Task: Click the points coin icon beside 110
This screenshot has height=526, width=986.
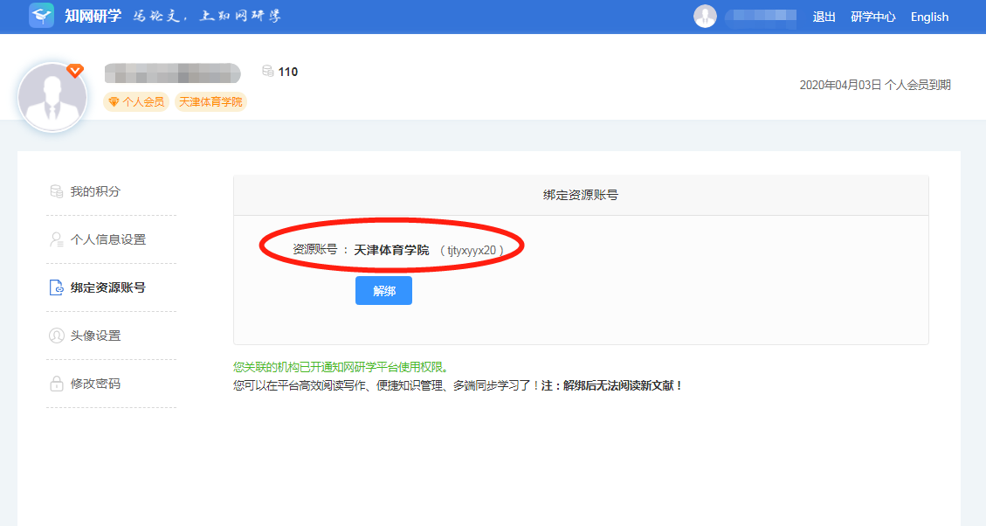Action: pyautogui.click(x=268, y=71)
